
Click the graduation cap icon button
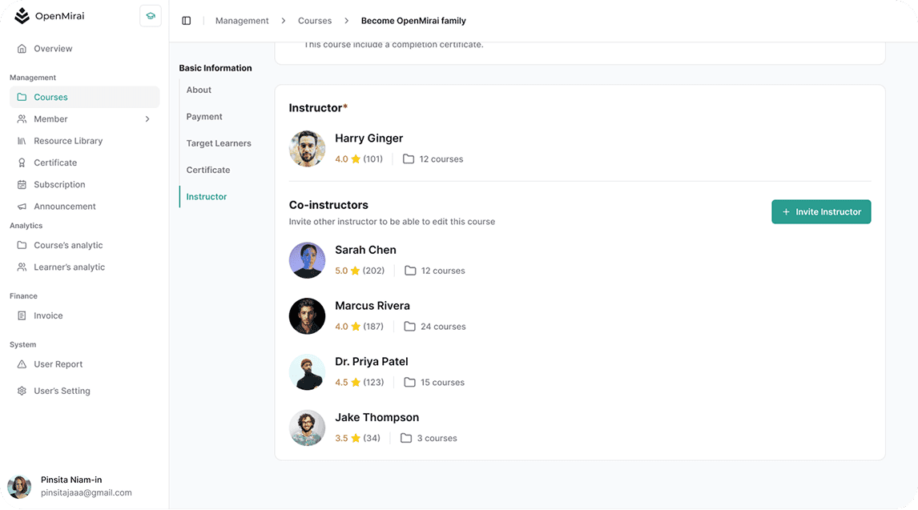point(150,16)
